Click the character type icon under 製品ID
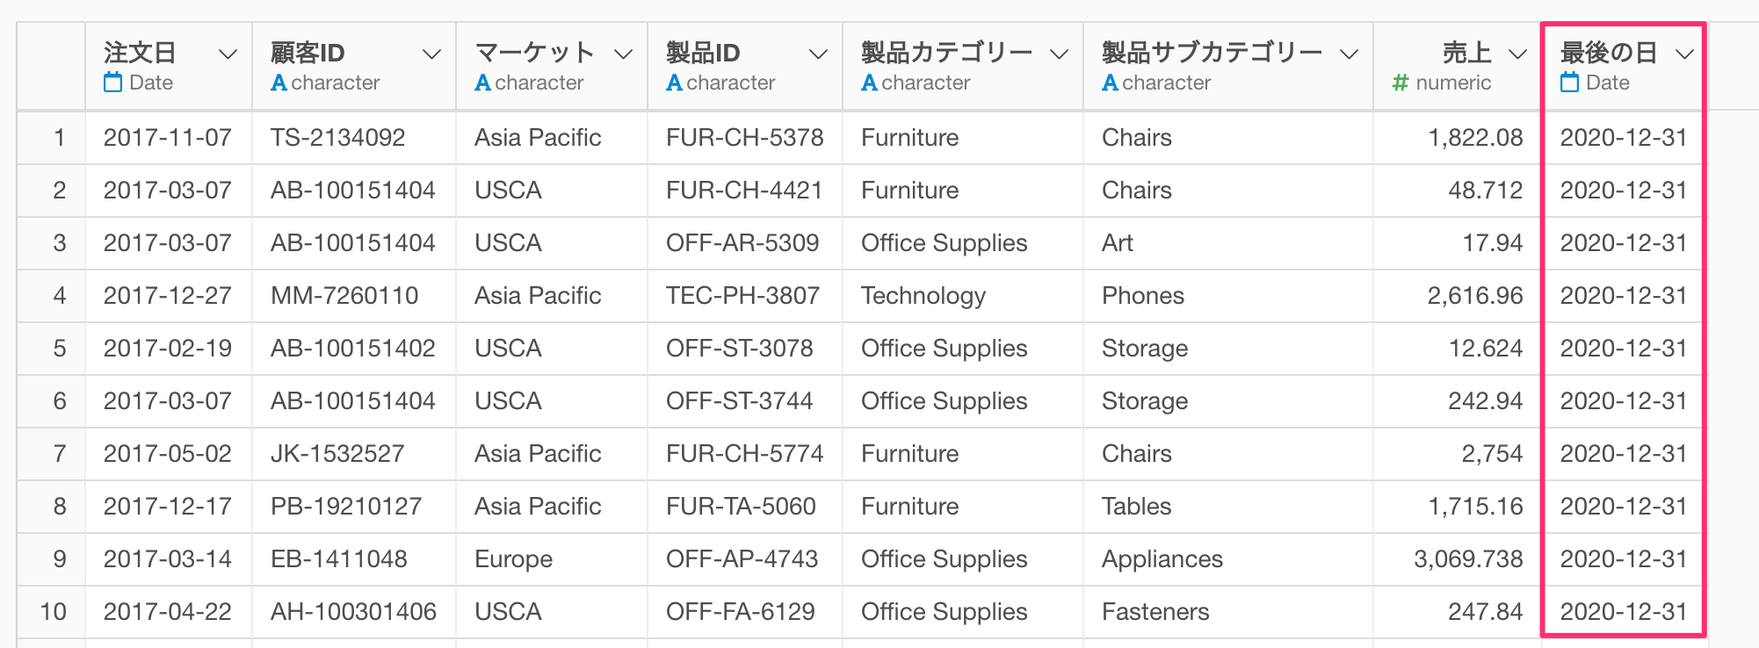Screen dimensions: 1759x648 674,83
